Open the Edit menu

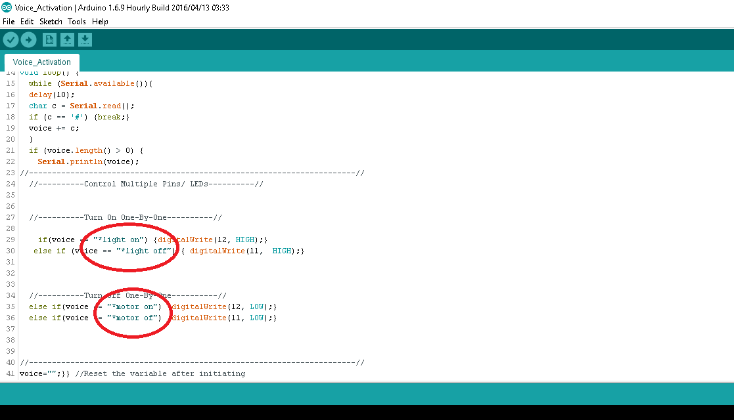click(x=26, y=21)
